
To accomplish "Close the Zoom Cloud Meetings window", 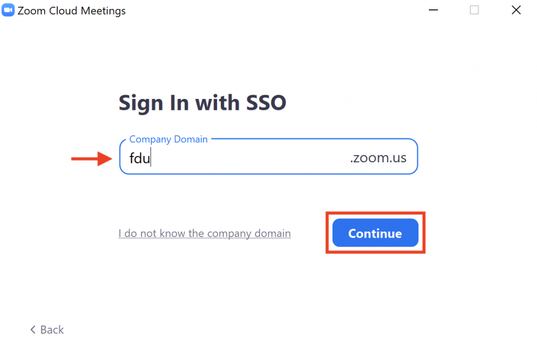I will coord(516,10).
